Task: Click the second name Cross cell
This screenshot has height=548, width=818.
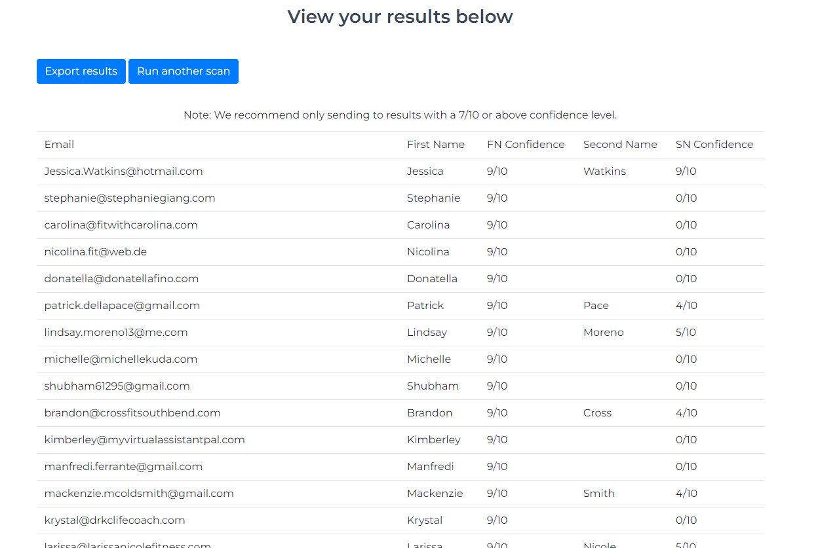Action: pos(597,413)
